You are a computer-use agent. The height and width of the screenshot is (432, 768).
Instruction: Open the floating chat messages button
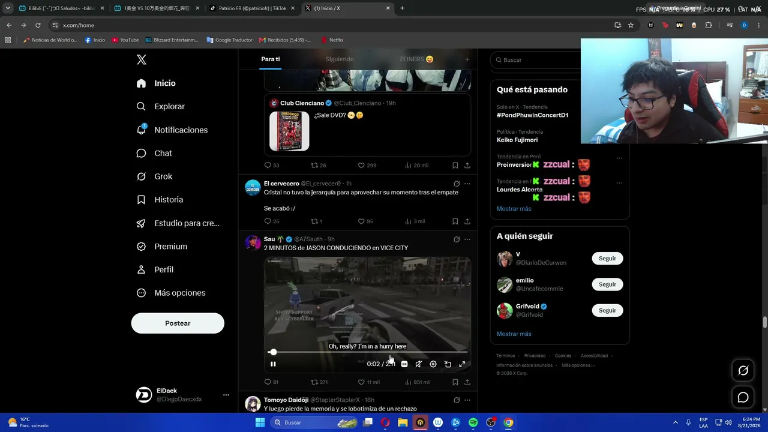[x=743, y=397]
